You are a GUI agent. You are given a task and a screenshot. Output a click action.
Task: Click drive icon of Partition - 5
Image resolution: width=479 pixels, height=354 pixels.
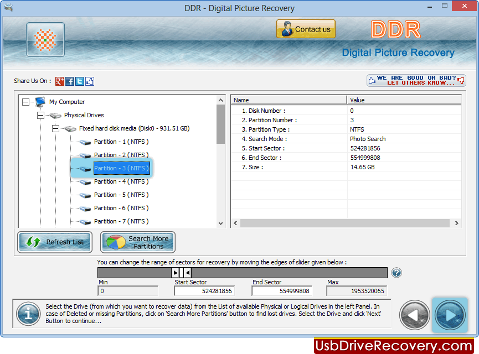pos(85,195)
